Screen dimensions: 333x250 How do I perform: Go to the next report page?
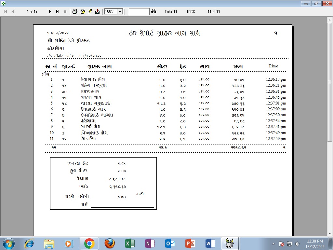point(50,11)
